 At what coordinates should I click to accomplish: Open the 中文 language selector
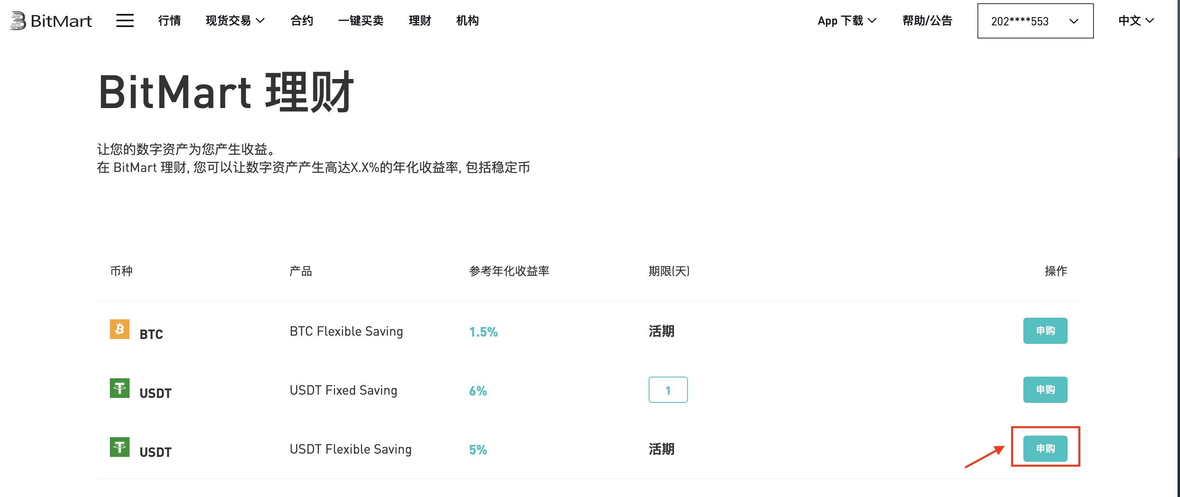(1136, 20)
